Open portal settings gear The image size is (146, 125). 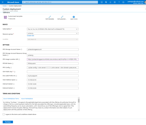click(115, 2)
